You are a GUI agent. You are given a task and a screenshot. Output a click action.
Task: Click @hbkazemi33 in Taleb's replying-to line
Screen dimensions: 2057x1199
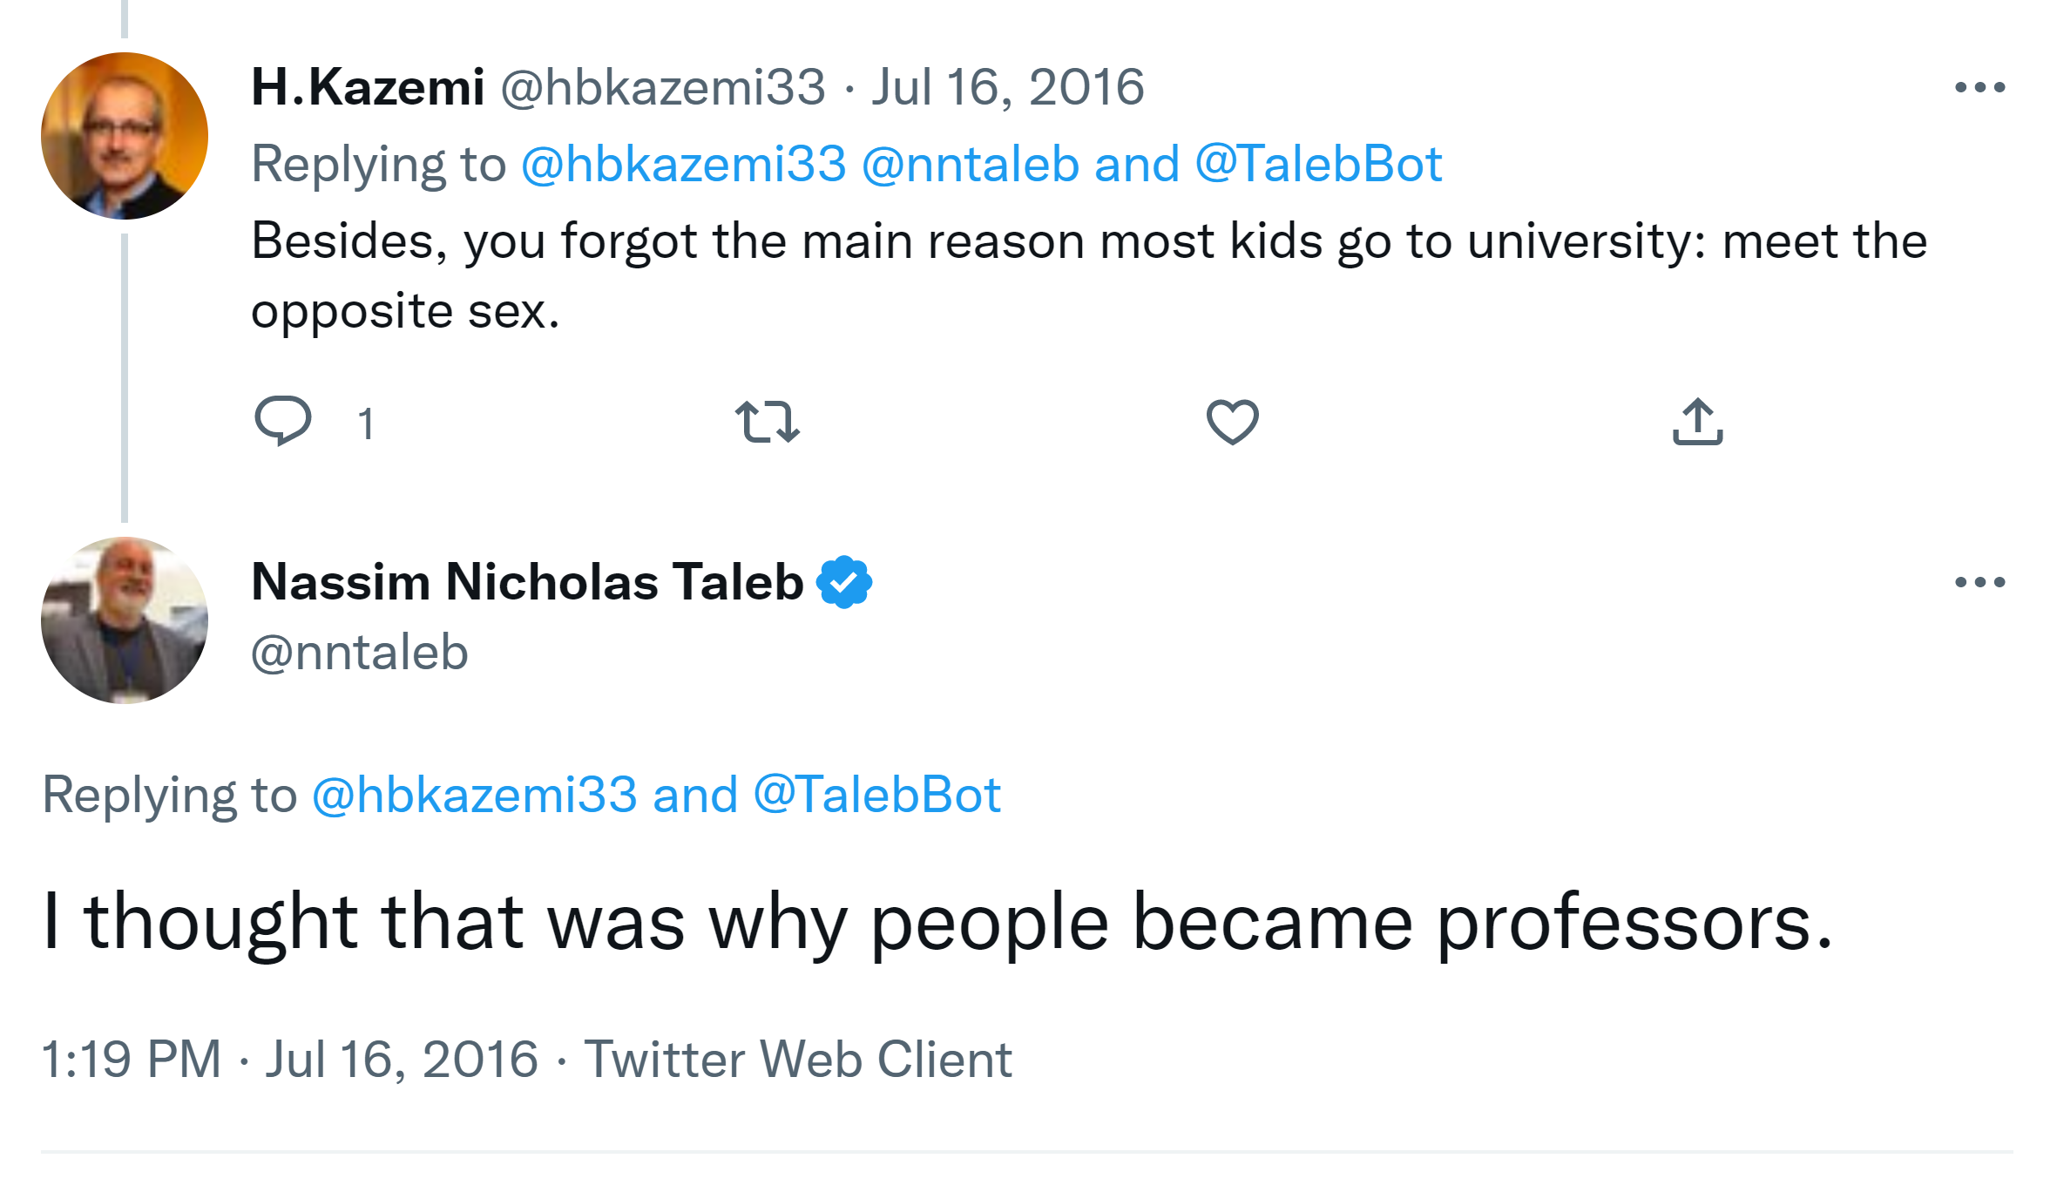tap(475, 795)
